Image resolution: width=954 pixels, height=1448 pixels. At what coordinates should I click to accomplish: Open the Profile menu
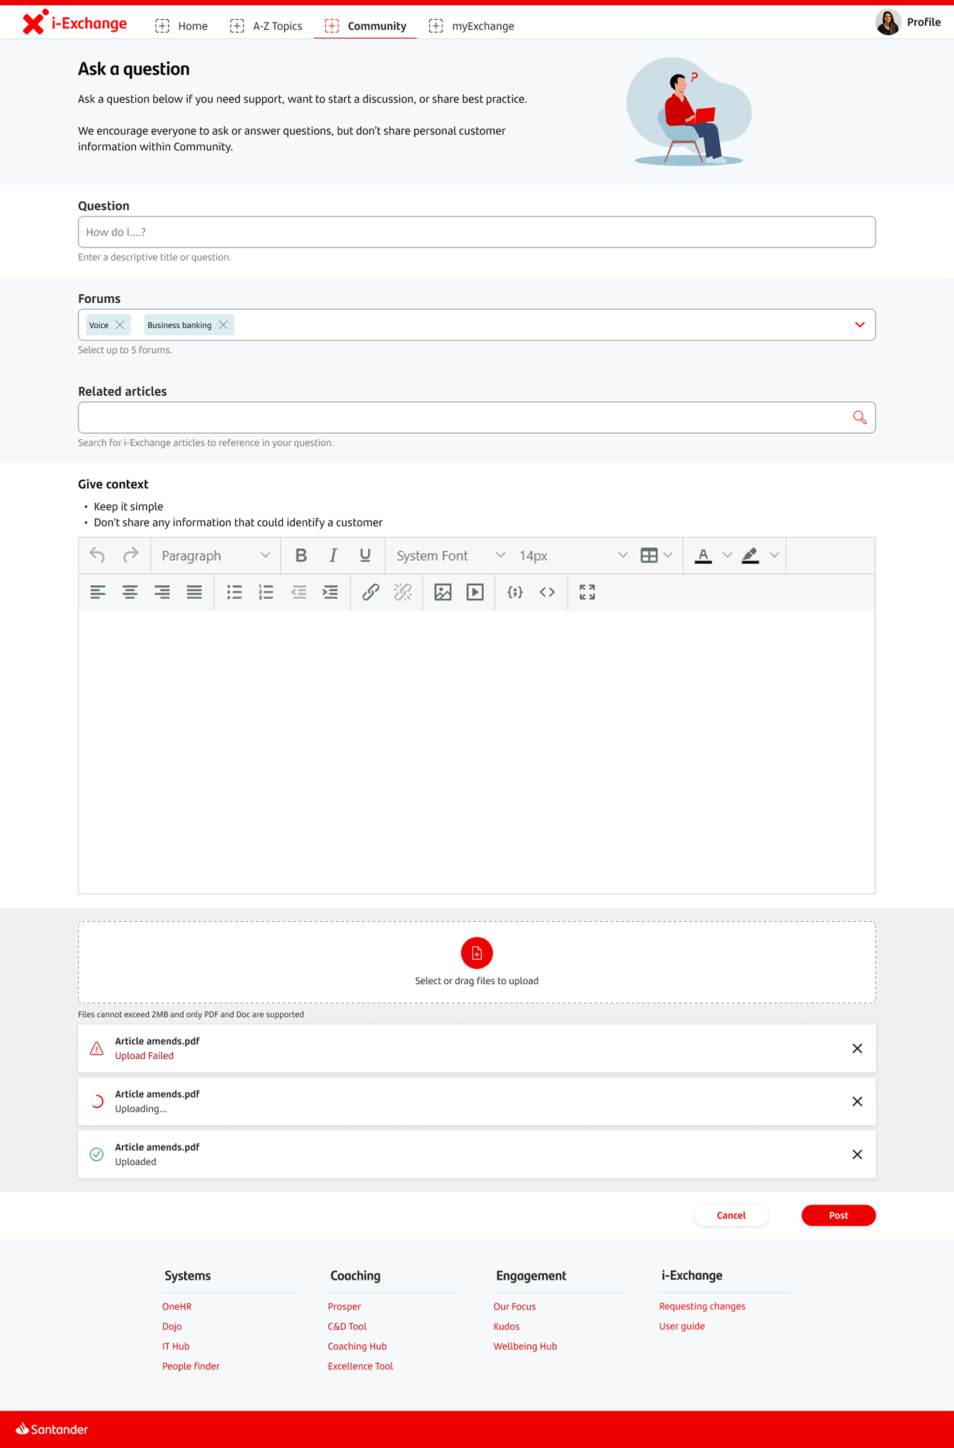point(908,22)
